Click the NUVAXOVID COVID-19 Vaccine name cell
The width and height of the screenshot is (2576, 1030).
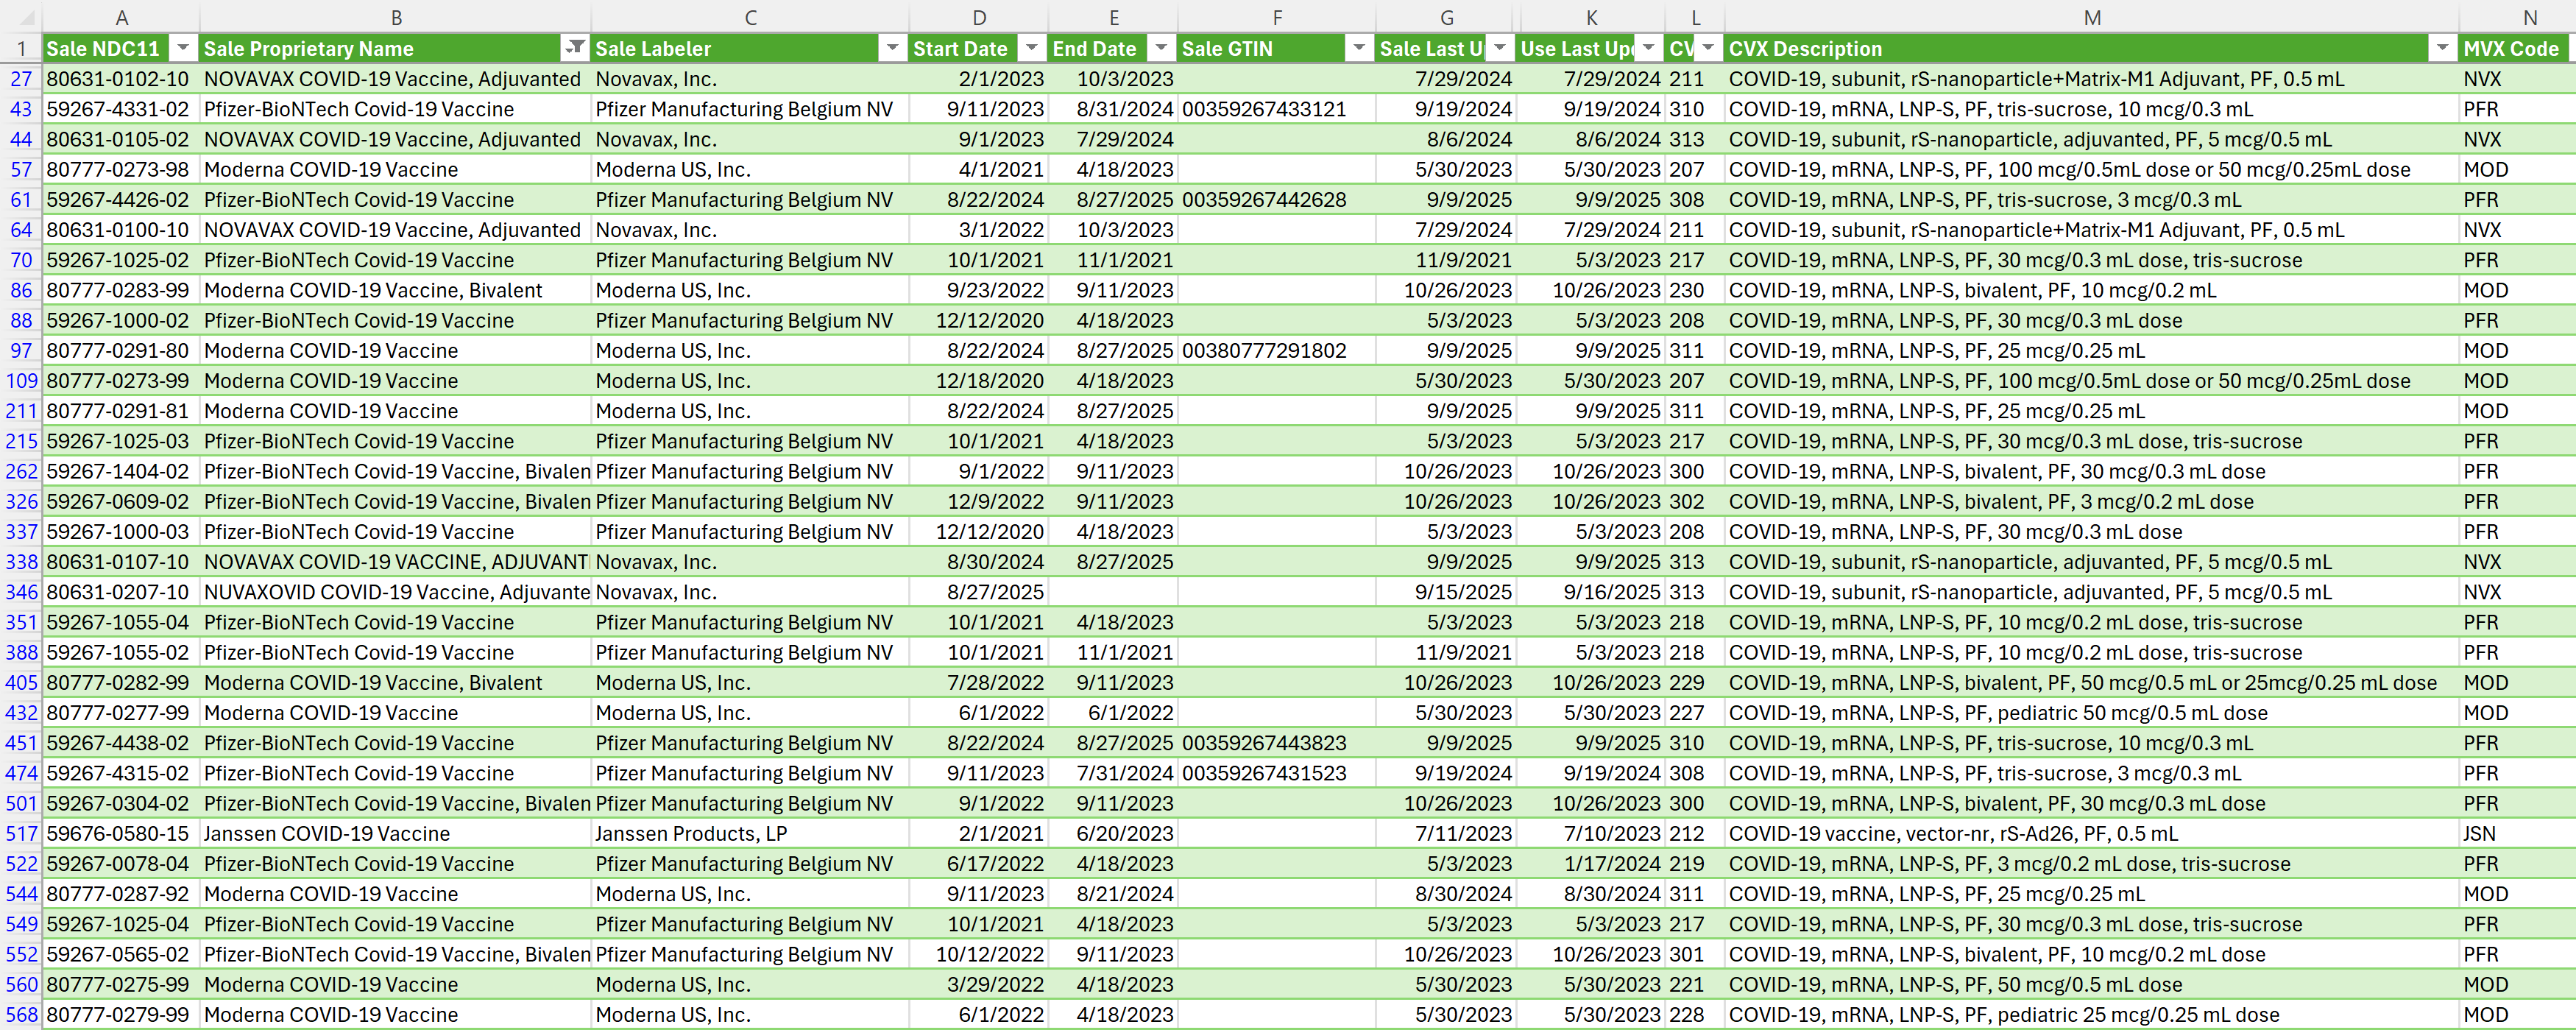pyautogui.click(x=395, y=592)
